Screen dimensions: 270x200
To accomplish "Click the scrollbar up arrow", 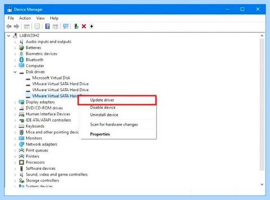I will point(262,36).
